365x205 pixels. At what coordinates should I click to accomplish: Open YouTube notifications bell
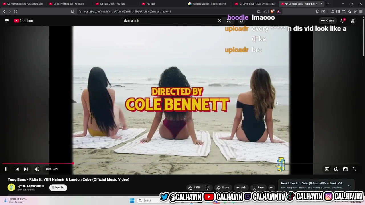(342, 20)
